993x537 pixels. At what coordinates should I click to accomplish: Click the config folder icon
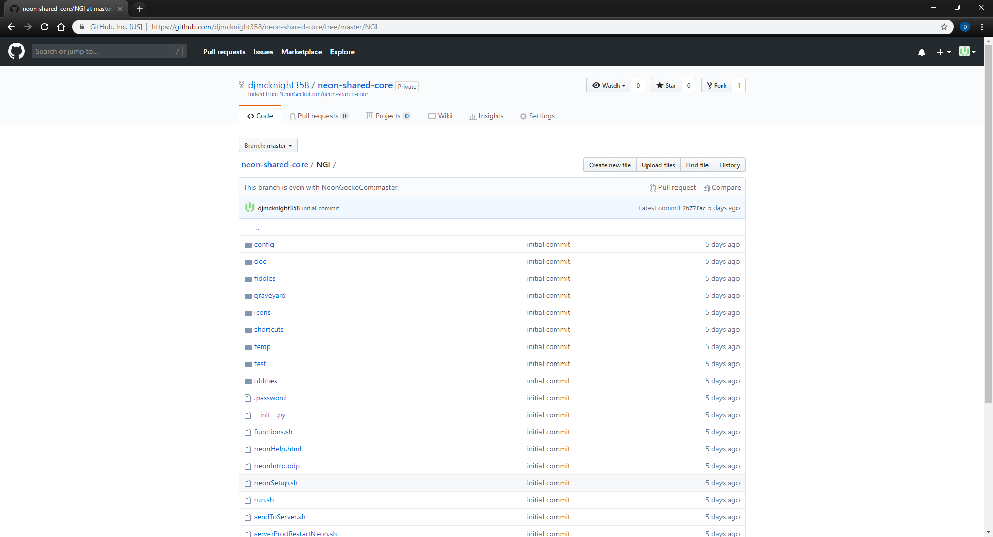[248, 245]
